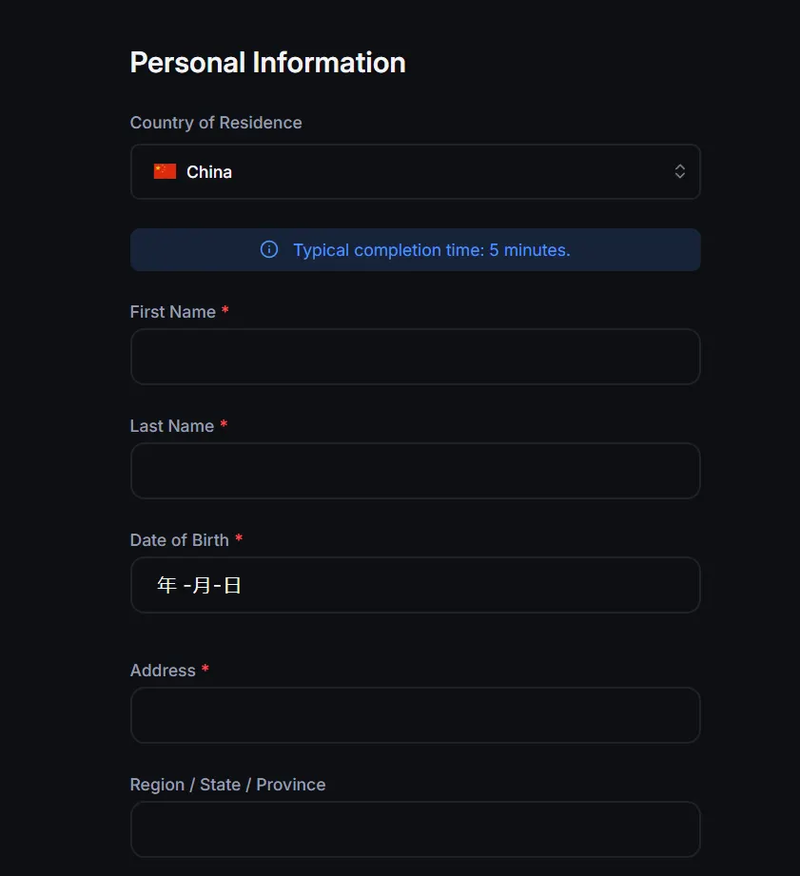Select the 日 (day) segment of the date
The height and width of the screenshot is (876, 800).
[232, 585]
